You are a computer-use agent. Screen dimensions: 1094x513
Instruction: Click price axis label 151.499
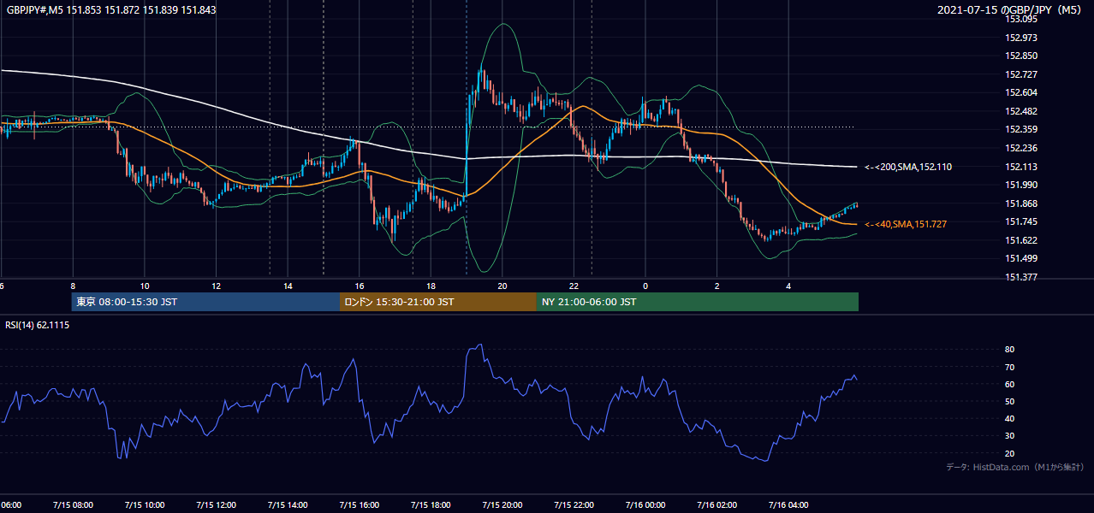(x=1021, y=258)
